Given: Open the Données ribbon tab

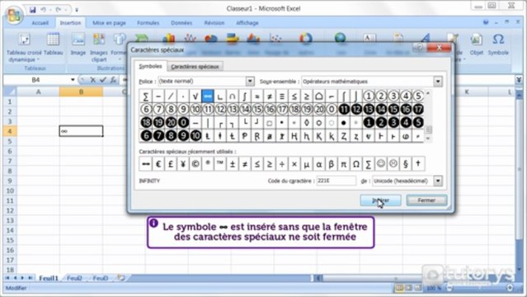Looking at the screenshot, I should point(181,23).
